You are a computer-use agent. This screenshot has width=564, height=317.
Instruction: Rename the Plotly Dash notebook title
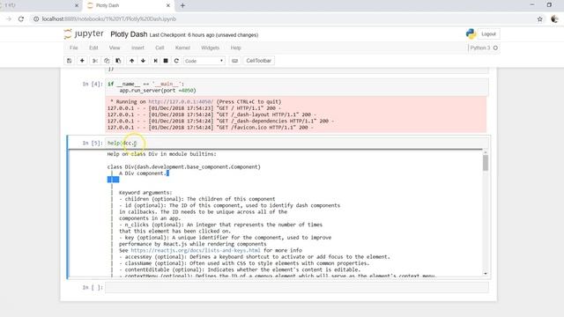click(129, 34)
